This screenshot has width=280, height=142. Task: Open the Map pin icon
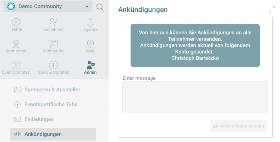point(90,44)
